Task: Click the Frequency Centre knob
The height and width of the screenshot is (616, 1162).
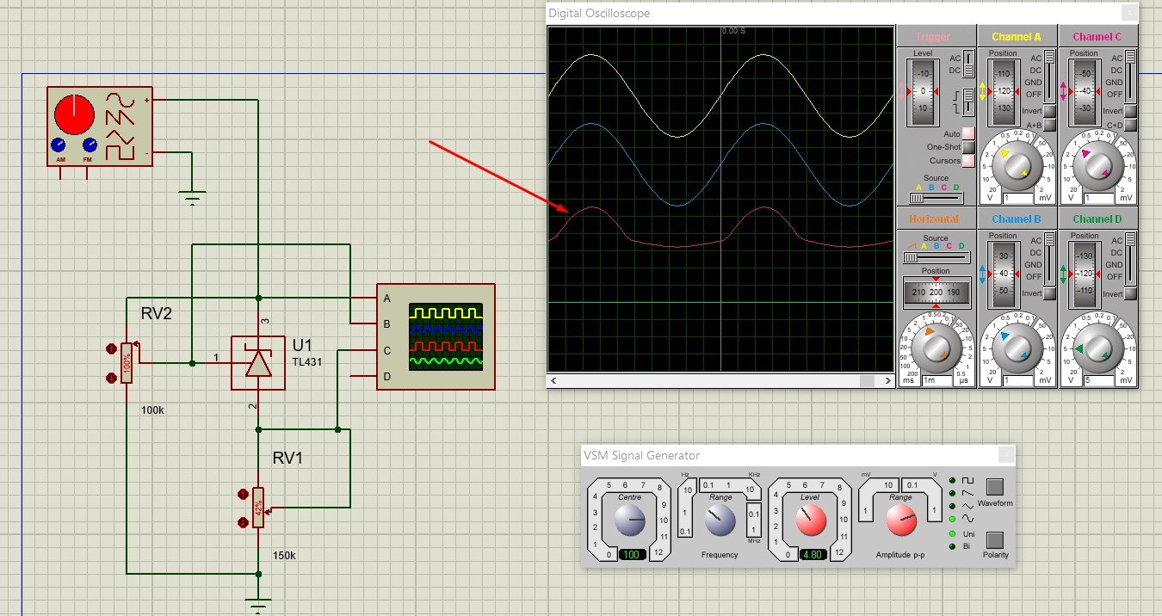Action: 629,518
